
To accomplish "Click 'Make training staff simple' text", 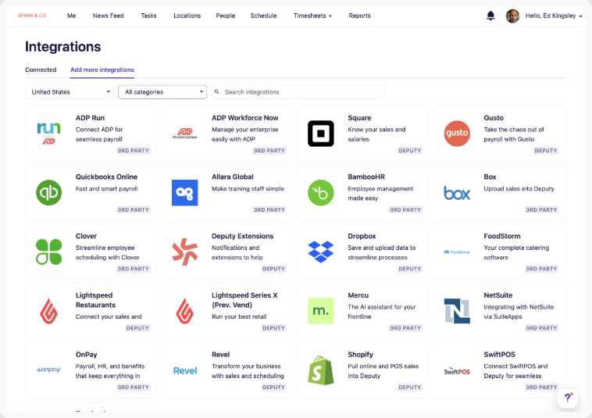I will 248,189.
